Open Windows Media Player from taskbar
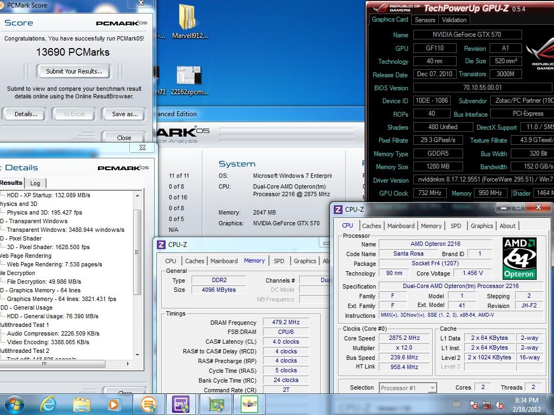 [x=114, y=404]
